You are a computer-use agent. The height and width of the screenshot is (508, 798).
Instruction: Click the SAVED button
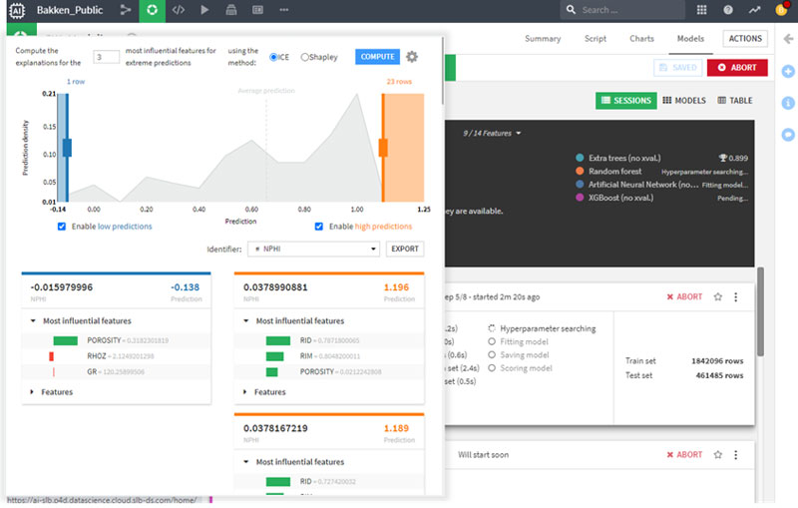678,67
